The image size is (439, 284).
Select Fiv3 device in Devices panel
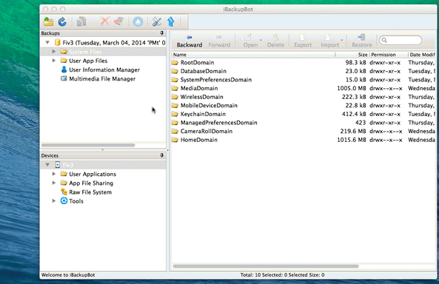coord(68,165)
